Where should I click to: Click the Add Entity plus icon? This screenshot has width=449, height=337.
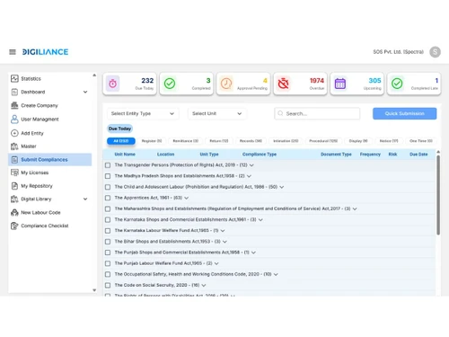tap(14, 133)
